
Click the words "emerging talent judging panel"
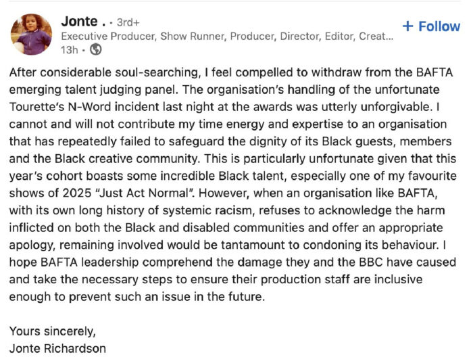click(92, 90)
